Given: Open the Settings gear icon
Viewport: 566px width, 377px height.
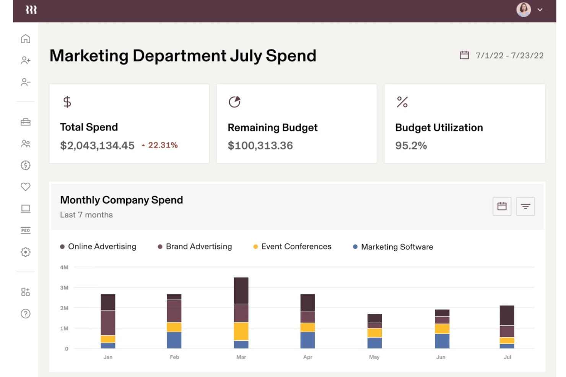Looking at the screenshot, I should 25,252.
